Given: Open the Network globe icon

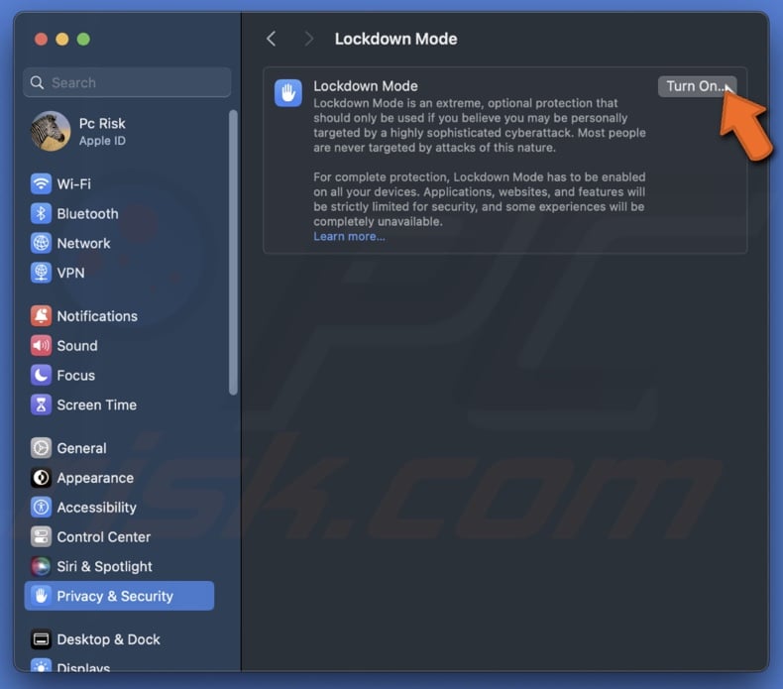Looking at the screenshot, I should pos(41,243).
